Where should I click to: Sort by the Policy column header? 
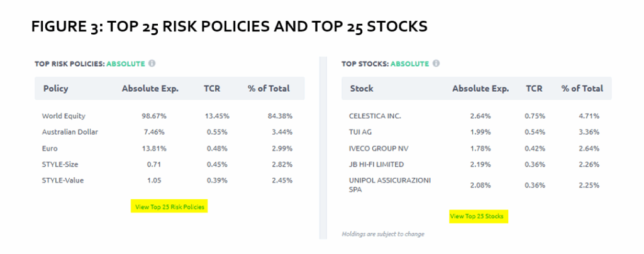(x=55, y=89)
